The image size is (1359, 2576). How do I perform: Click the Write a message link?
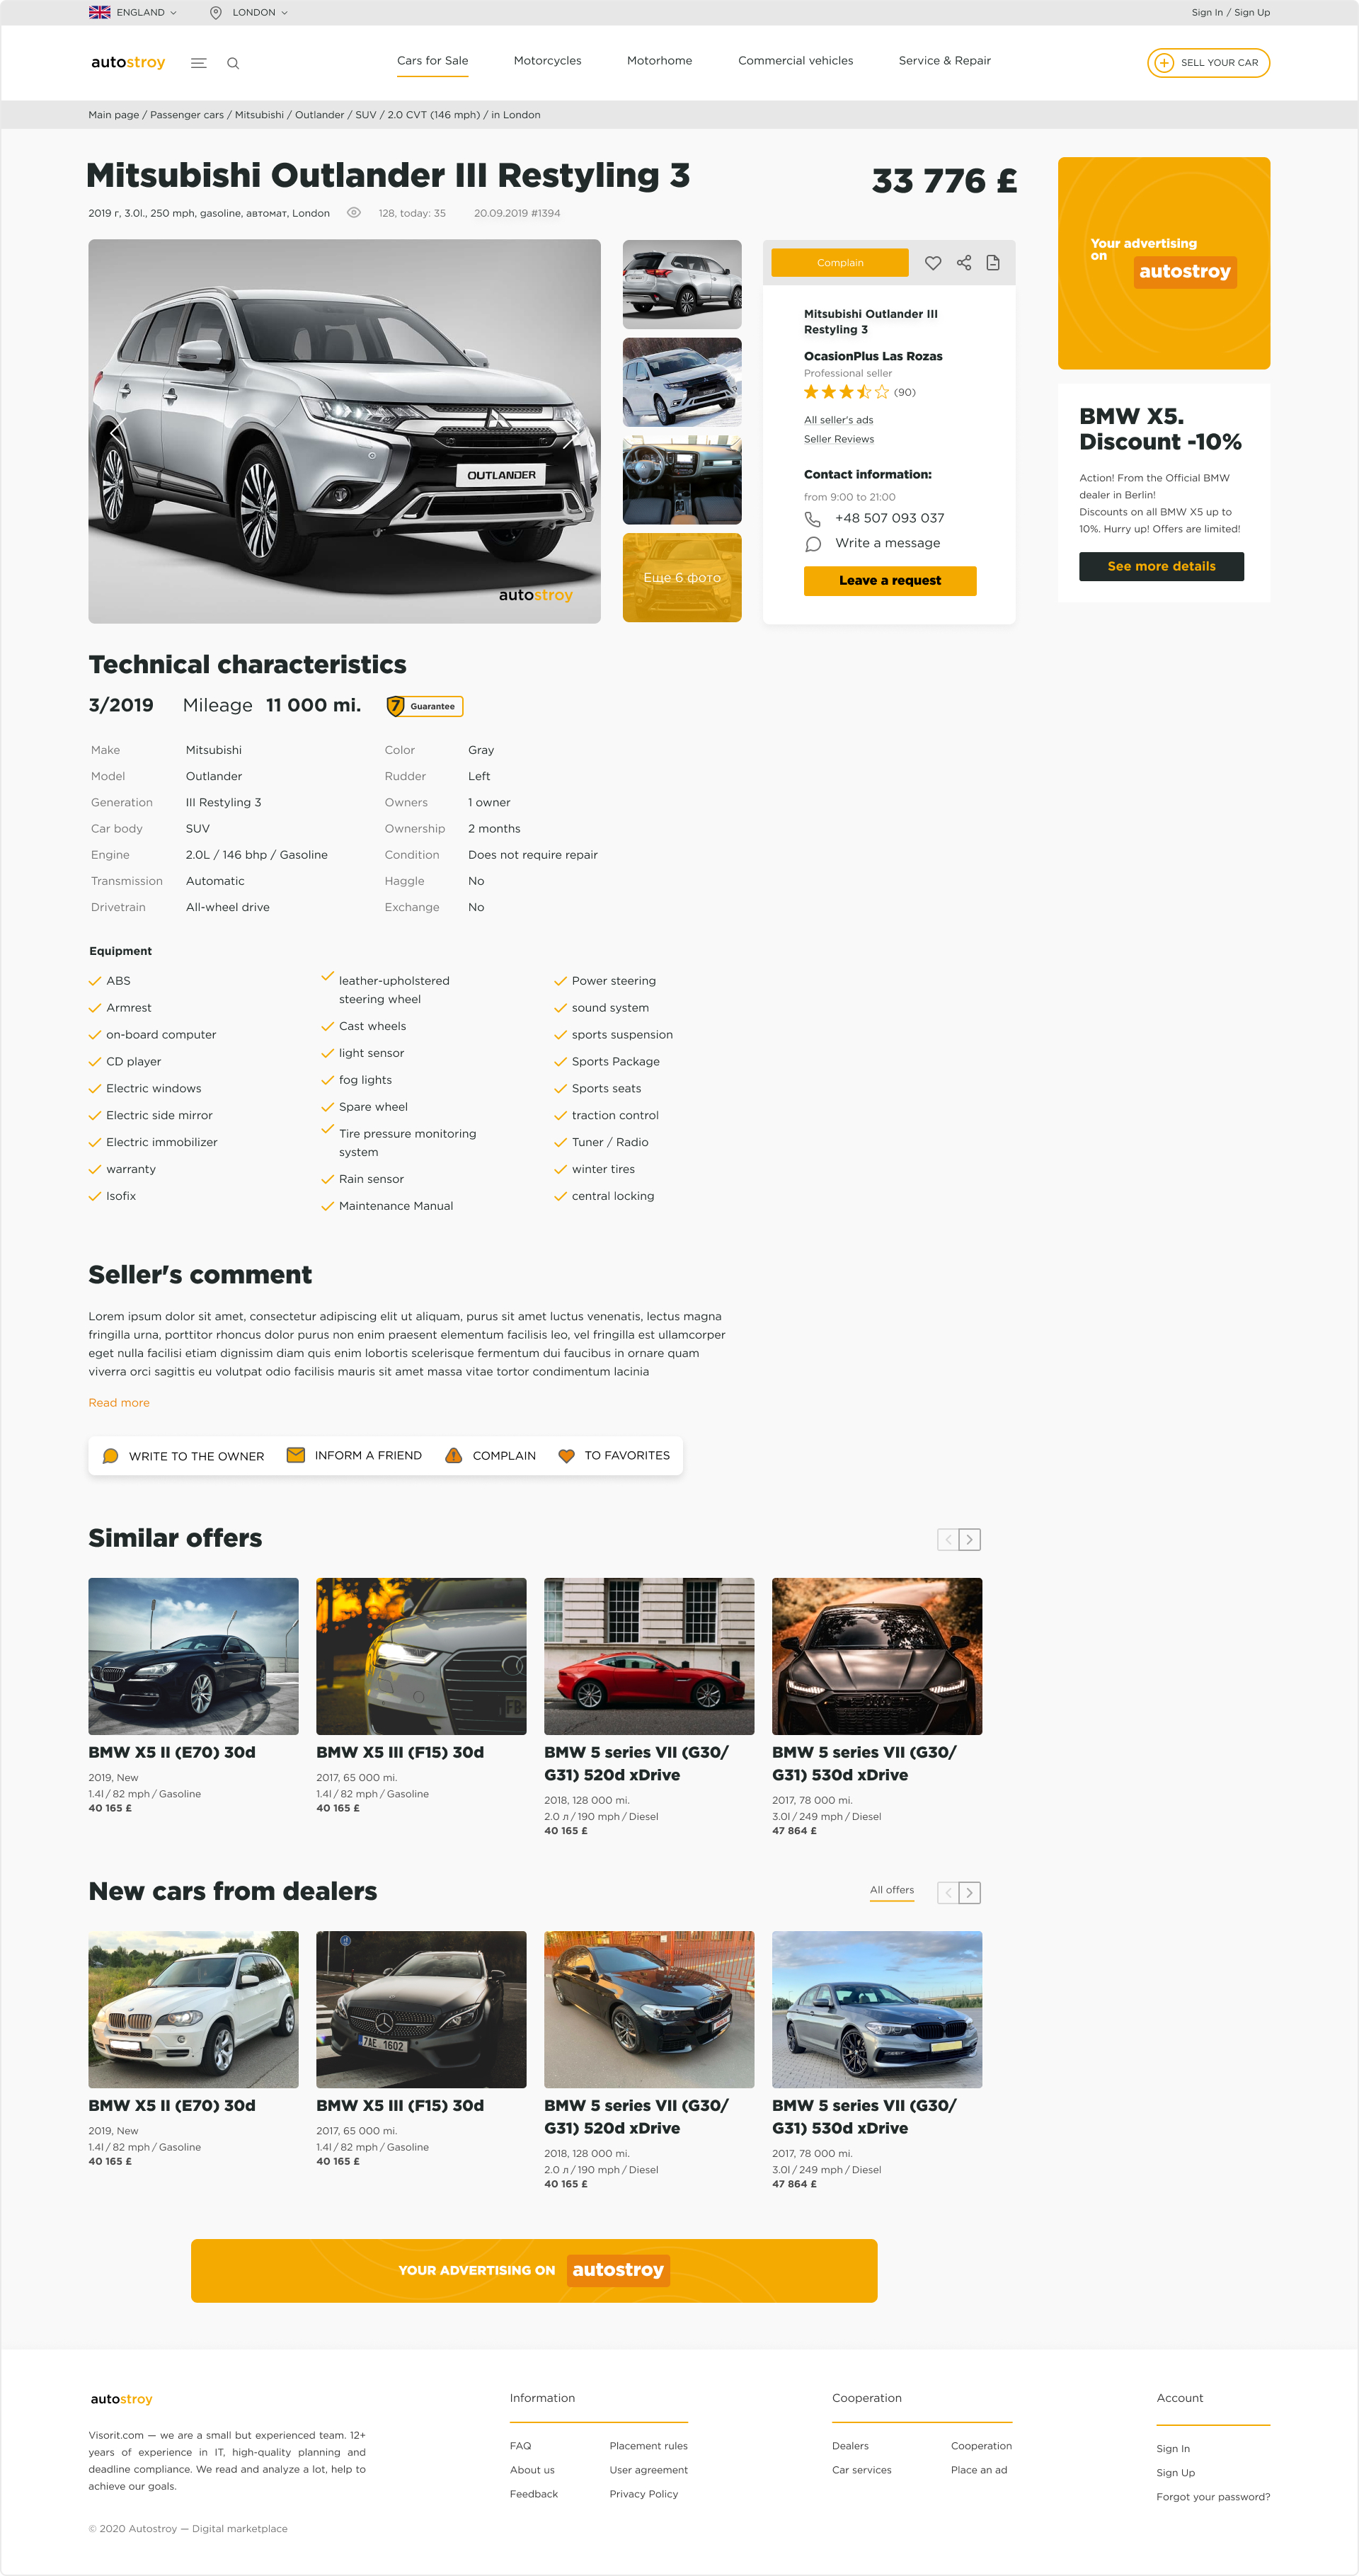(x=887, y=543)
